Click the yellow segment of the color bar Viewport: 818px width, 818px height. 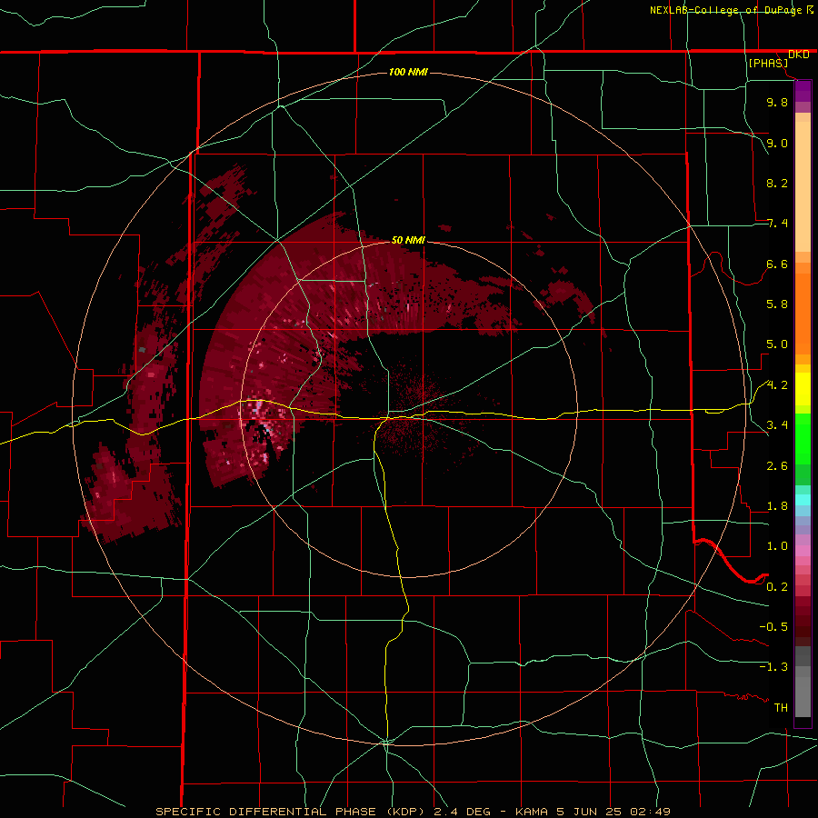tap(803, 389)
